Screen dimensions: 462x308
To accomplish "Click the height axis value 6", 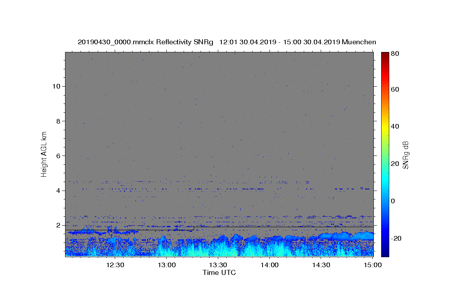I will click(x=59, y=156).
